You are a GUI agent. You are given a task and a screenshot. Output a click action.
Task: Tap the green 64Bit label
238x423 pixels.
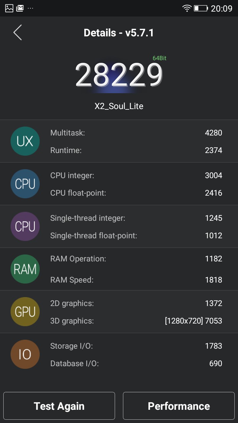click(159, 58)
